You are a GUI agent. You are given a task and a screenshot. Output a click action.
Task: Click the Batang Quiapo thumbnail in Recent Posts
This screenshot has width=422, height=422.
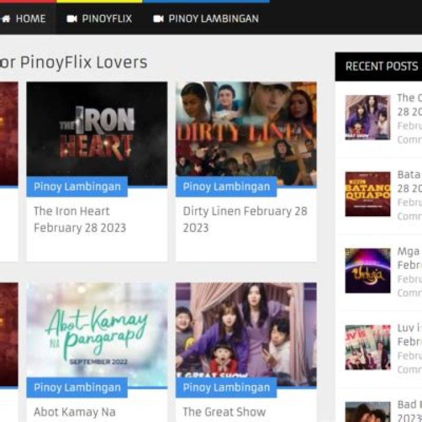click(x=367, y=194)
